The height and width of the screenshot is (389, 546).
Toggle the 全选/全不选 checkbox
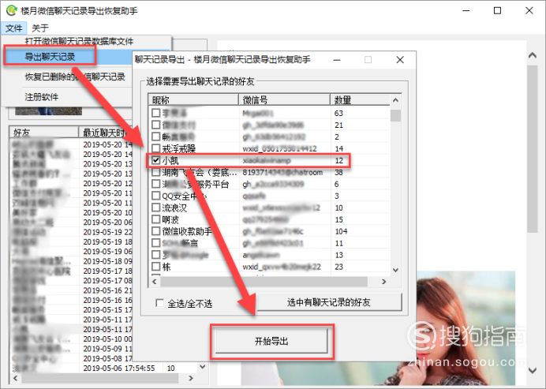click(x=160, y=303)
